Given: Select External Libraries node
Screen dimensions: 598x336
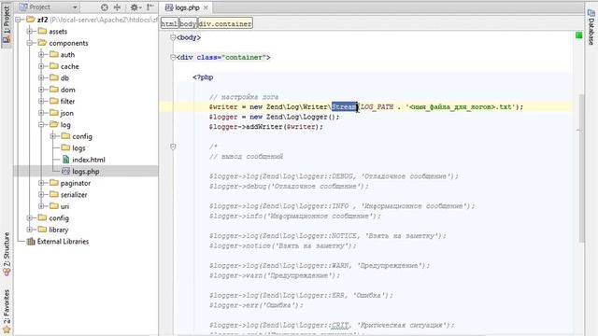Looking at the screenshot, I should (x=63, y=242).
